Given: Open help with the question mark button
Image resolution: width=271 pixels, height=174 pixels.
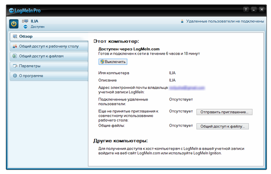Looking at the screenshot, I should (246, 9).
